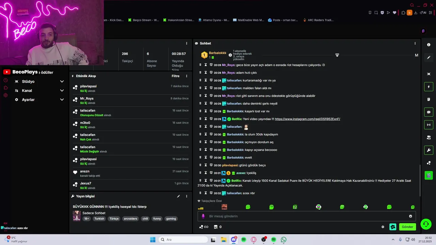436x245 pixels.
Task: Click stream category thumbnail beside Sadece Sohbet
Action: [77, 216]
